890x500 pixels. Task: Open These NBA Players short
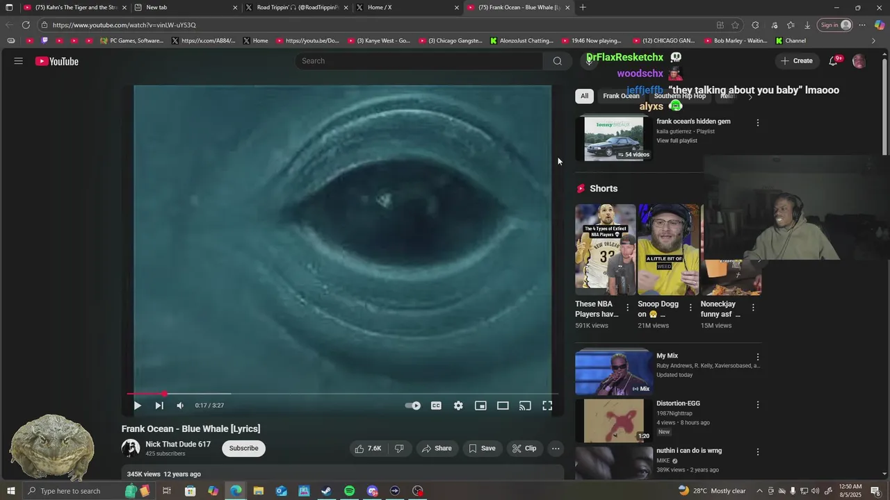pos(605,250)
